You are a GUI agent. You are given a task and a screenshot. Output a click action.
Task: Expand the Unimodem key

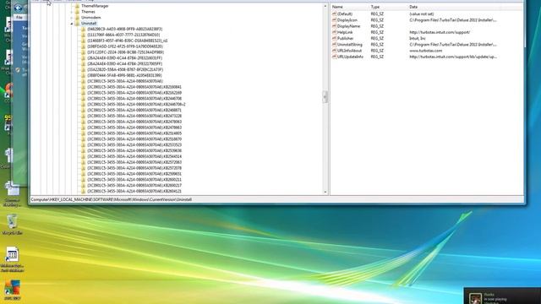click(72, 18)
